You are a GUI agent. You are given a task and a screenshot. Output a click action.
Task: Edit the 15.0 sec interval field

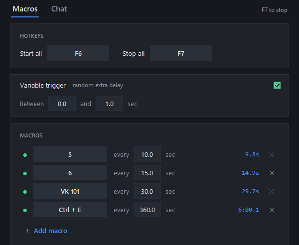147,173
